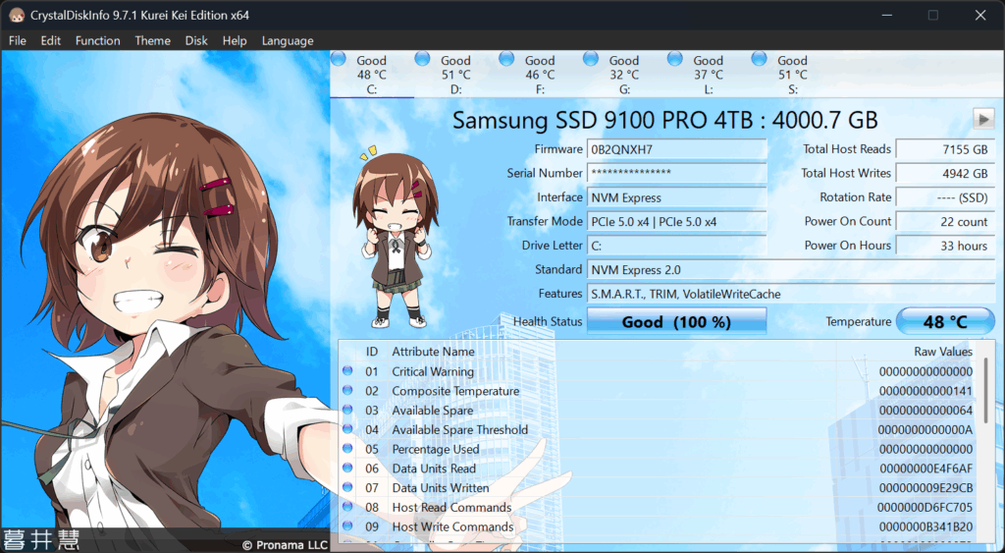
Task: Click the Standard NVM Express 2.0 field
Action: [791, 269]
